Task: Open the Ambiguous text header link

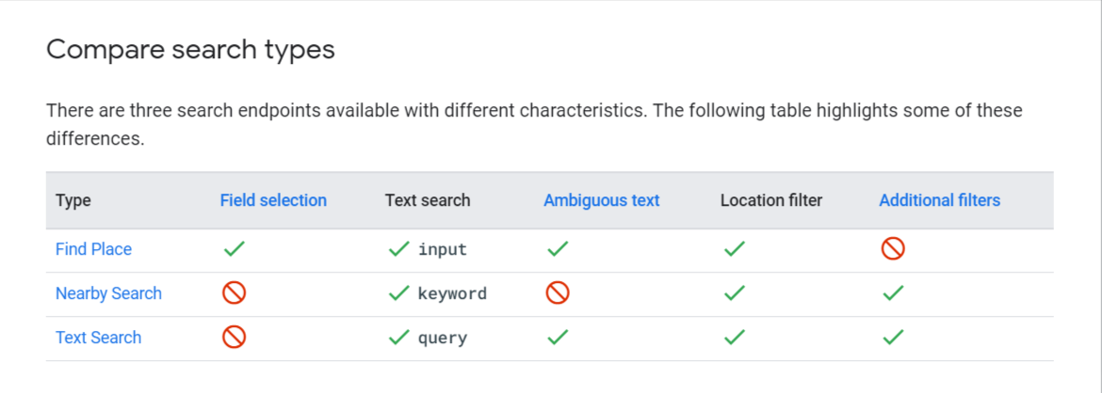Action: (602, 200)
